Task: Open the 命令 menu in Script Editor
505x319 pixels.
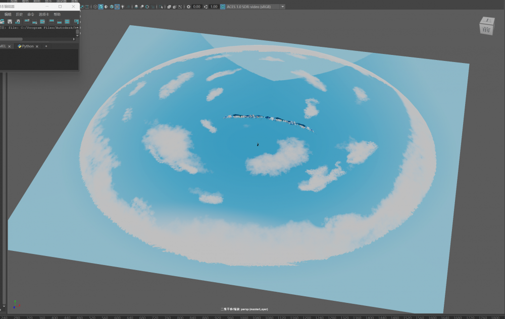Action: [31, 15]
